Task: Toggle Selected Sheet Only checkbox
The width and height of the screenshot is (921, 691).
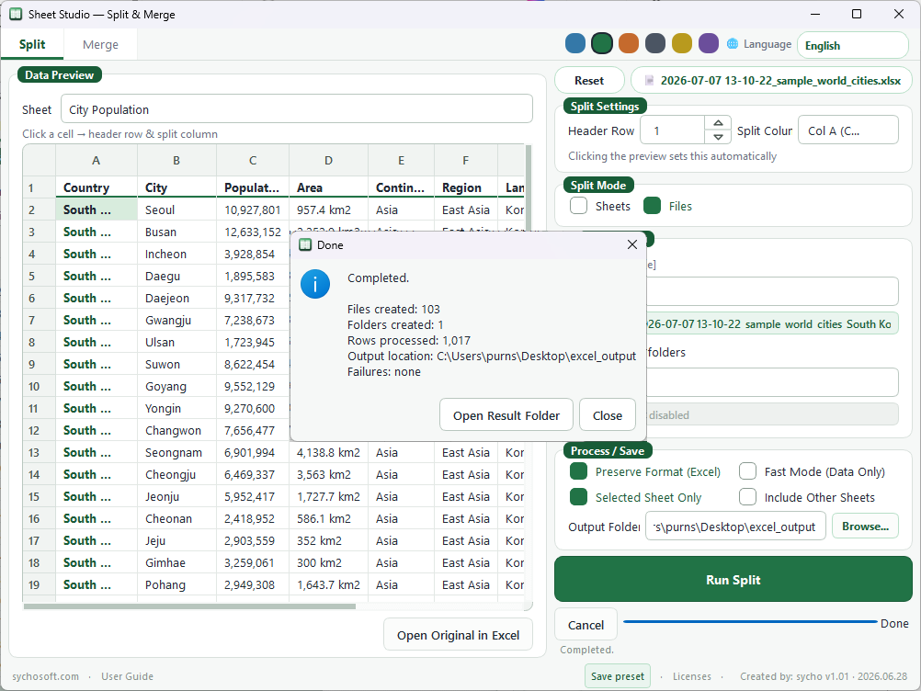Action: [x=578, y=497]
